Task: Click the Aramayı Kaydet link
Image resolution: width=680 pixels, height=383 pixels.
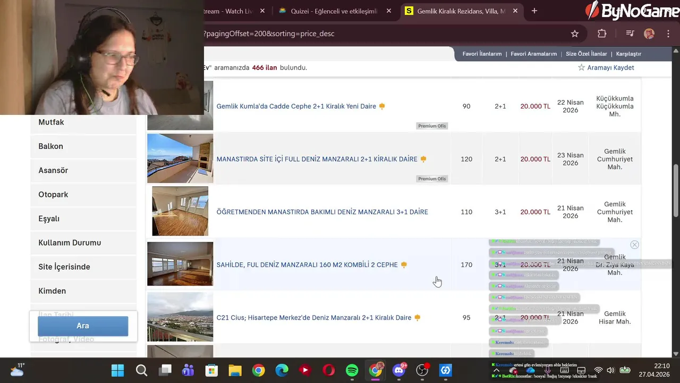Action: (x=610, y=68)
